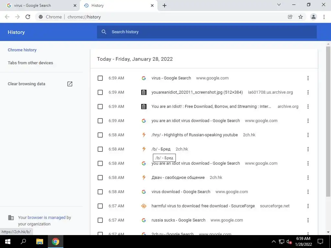Open 'harmful virus to download' SourceForge link

tap(203, 206)
